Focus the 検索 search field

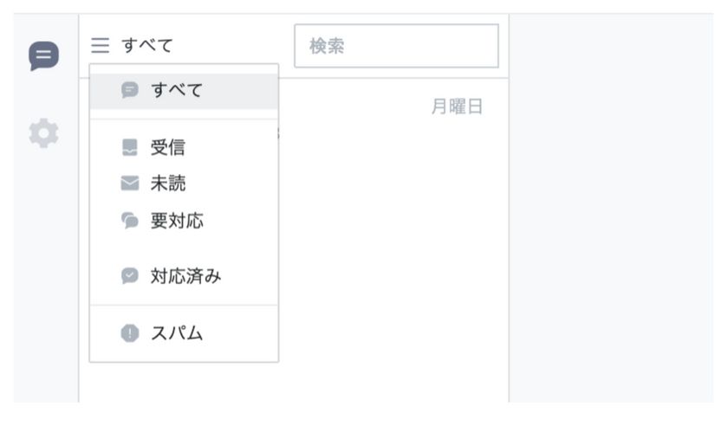(397, 46)
